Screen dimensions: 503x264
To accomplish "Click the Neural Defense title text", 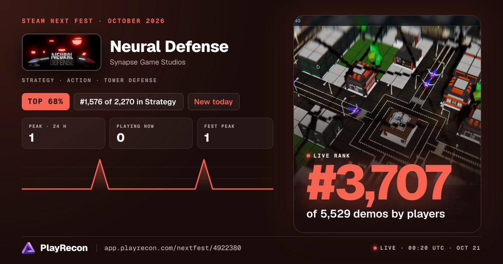I will coord(169,47).
